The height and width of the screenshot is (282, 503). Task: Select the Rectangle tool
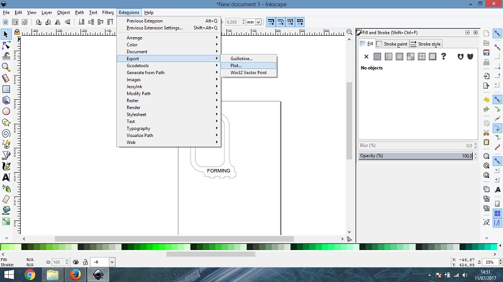6,89
